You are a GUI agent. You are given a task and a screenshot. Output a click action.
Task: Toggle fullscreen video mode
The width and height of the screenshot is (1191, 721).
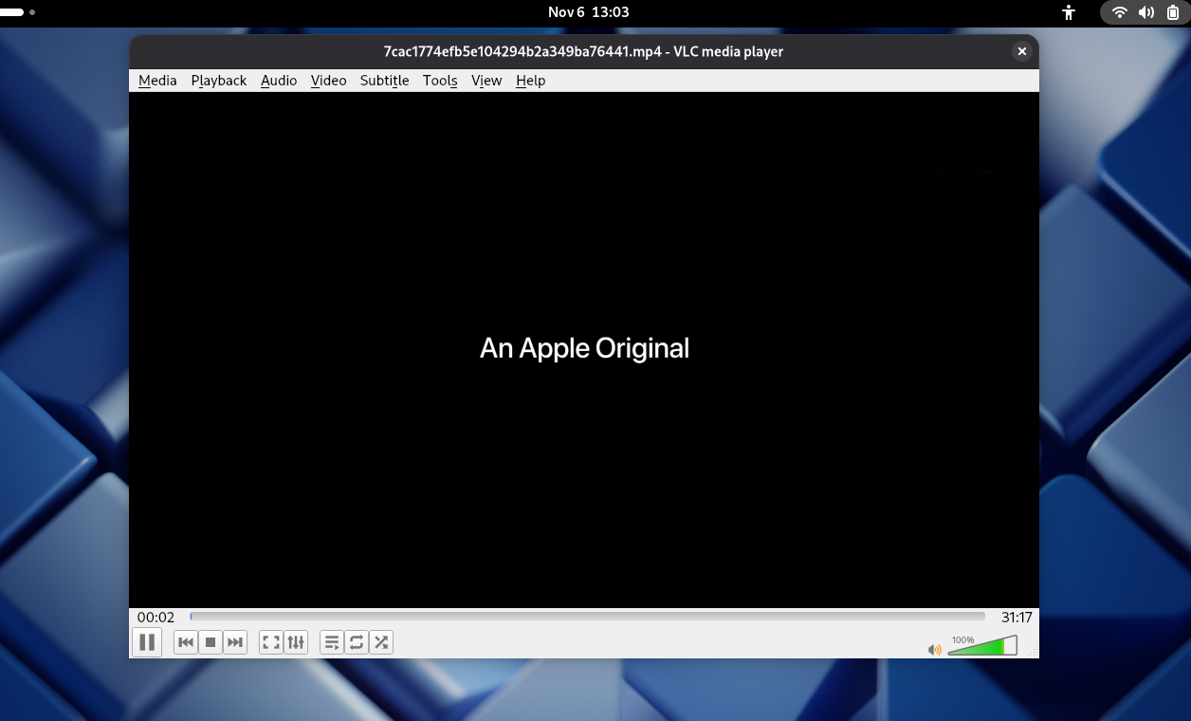click(271, 642)
